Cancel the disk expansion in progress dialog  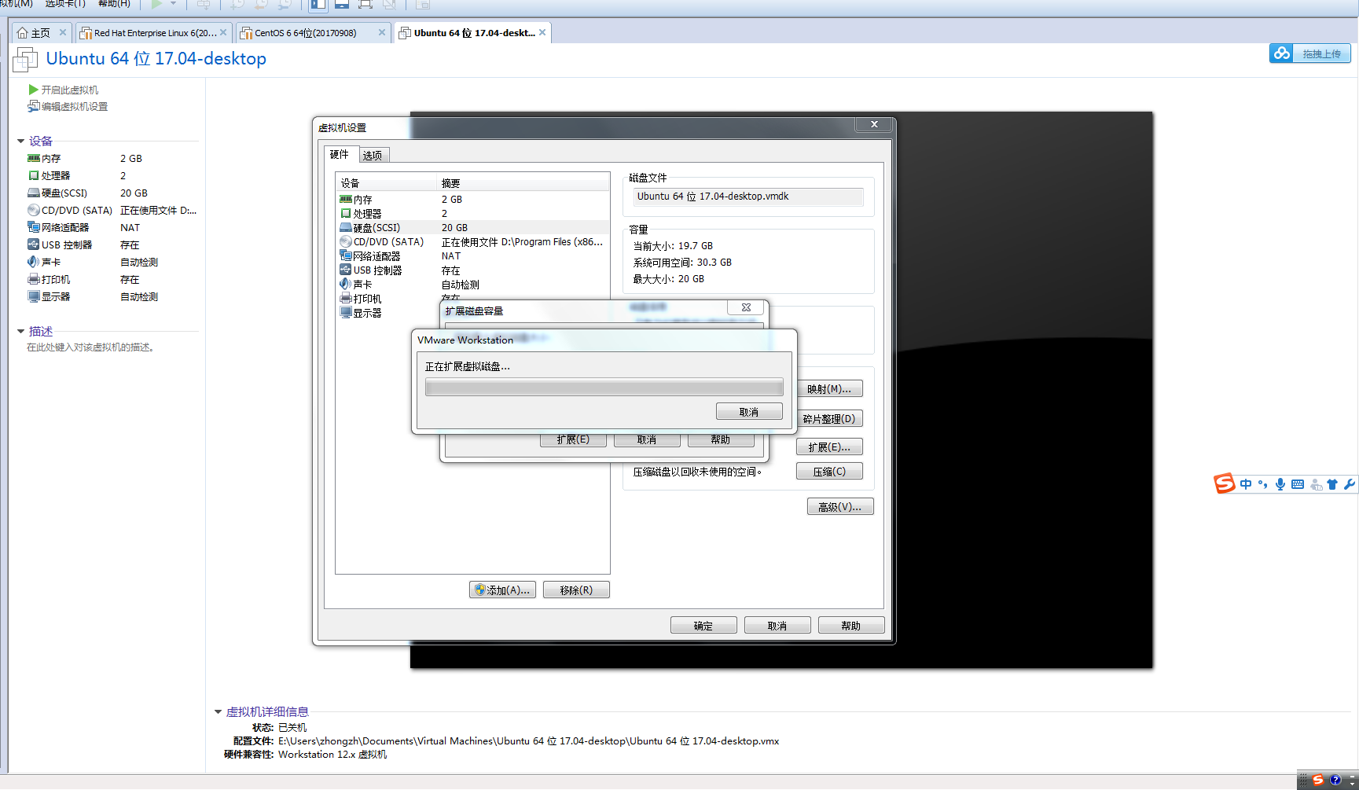749,412
